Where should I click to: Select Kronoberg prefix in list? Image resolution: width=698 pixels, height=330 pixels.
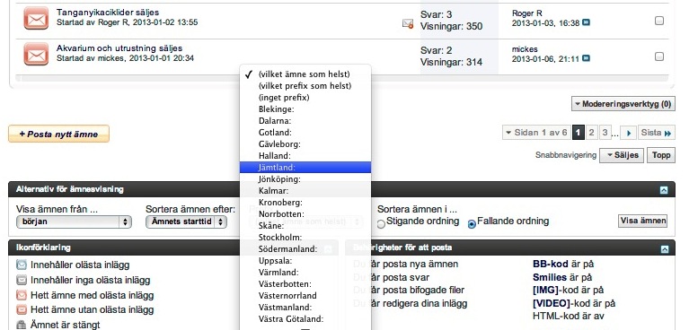pos(305,203)
